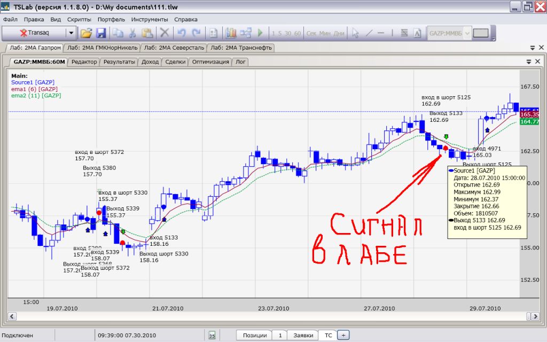
Task: Open the Файл menu
Action: click(11, 20)
